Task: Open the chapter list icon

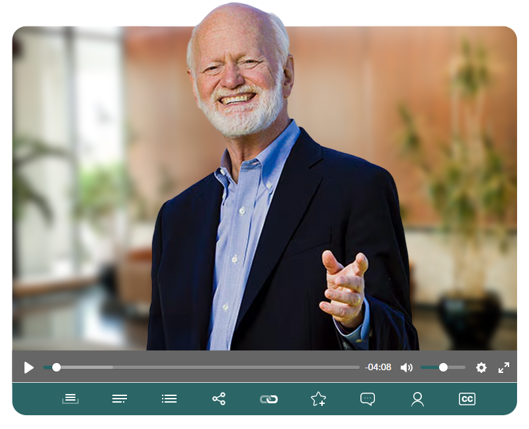Action: [169, 399]
